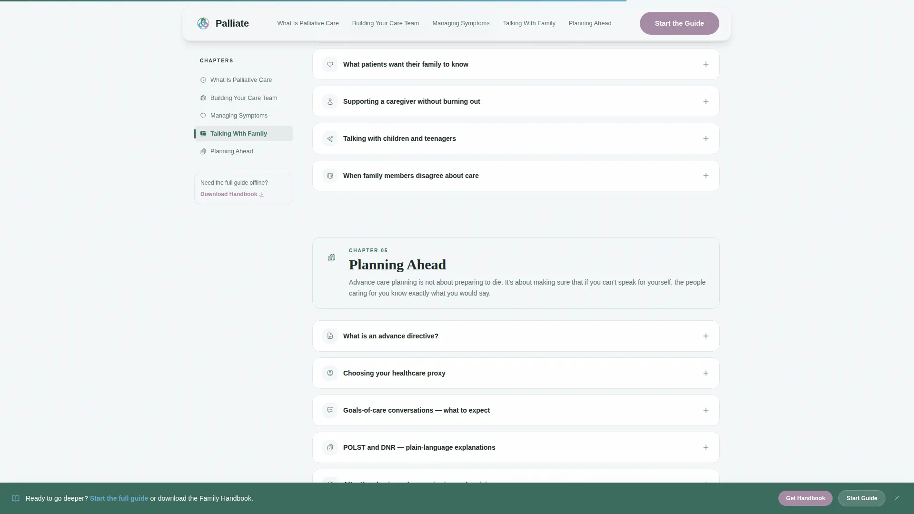Click the chat bubble icon beside 'Goals-of-care conversations'
This screenshot has width=914, height=514.
330,410
